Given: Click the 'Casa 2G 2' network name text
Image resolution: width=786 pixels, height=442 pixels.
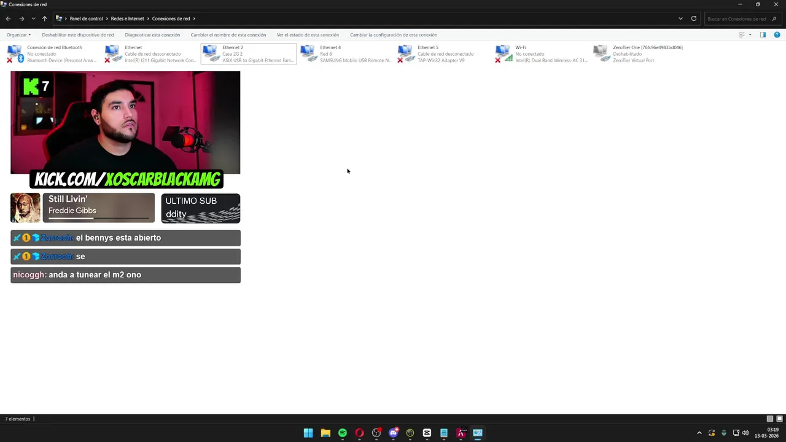Looking at the screenshot, I should 232,54.
